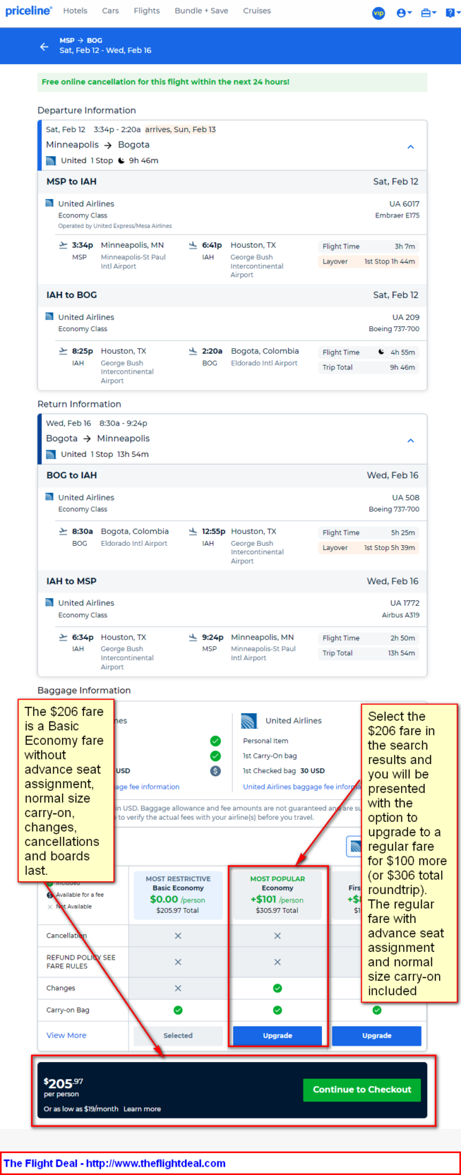The image size is (461, 1175).
Task: Select the Most Popular Economy +$101 fare card
Action: pos(277,896)
